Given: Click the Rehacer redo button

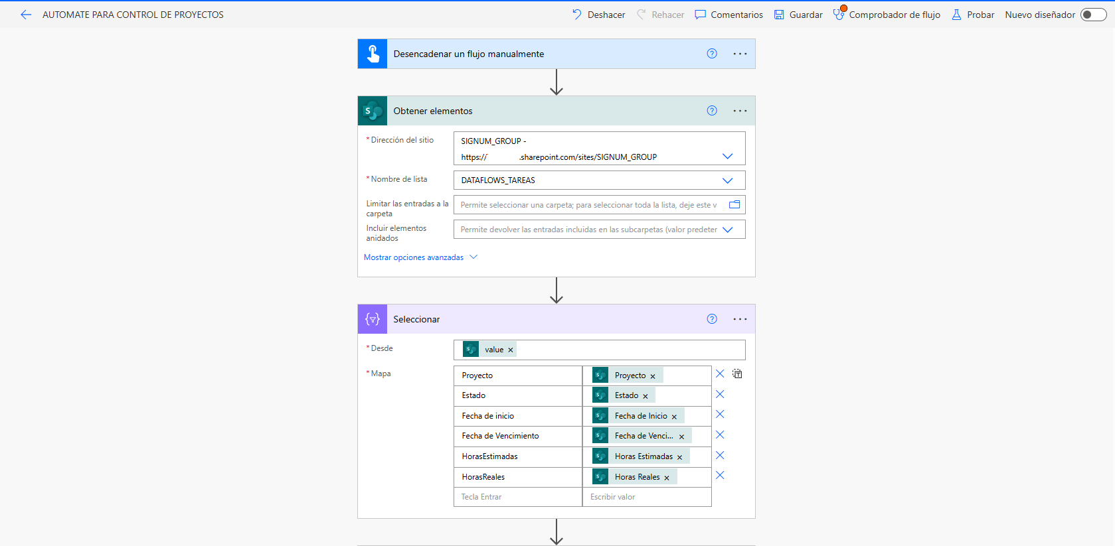Looking at the screenshot, I should point(660,15).
